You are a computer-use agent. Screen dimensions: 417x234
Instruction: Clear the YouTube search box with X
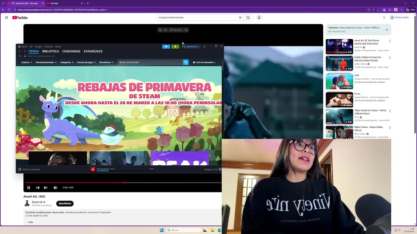point(240,18)
